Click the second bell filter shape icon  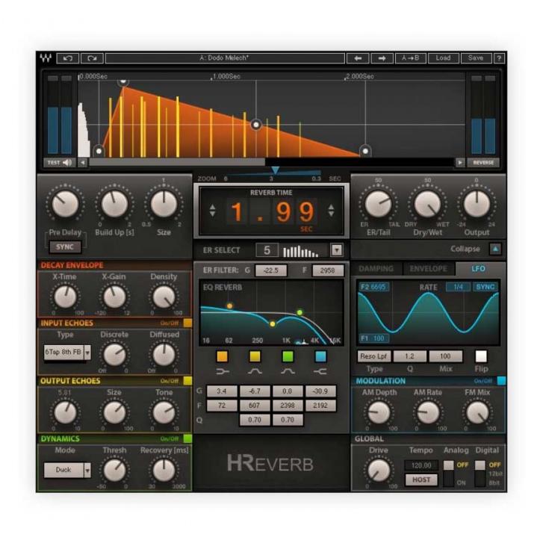288,371
